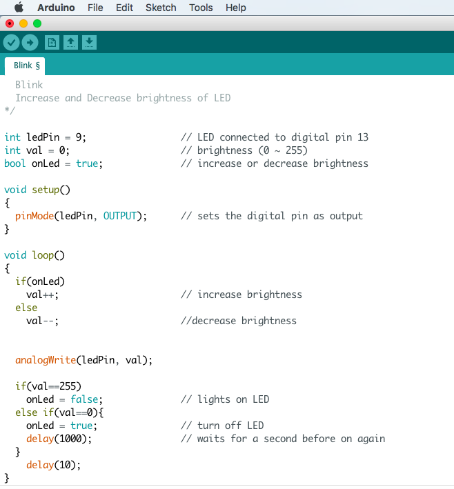Open the Arduino application menu
454x489 pixels.
pyautogui.click(x=56, y=8)
